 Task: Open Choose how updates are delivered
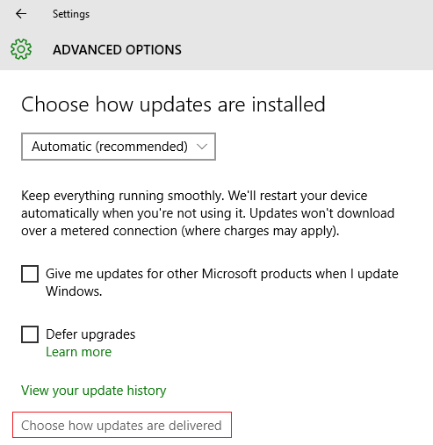click(x=121, y=426)
